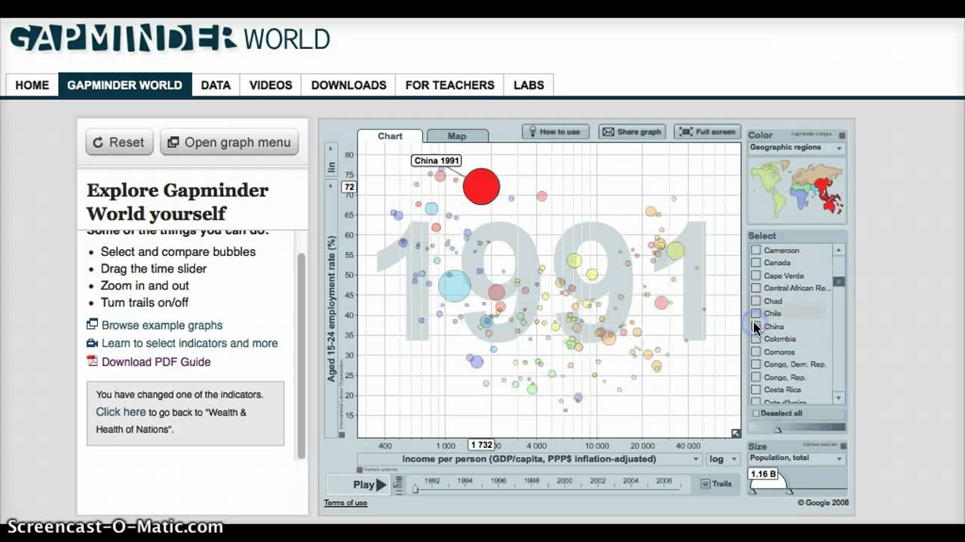
Task: Adjust the bubble opacity slider
Action: click(778, 429)
